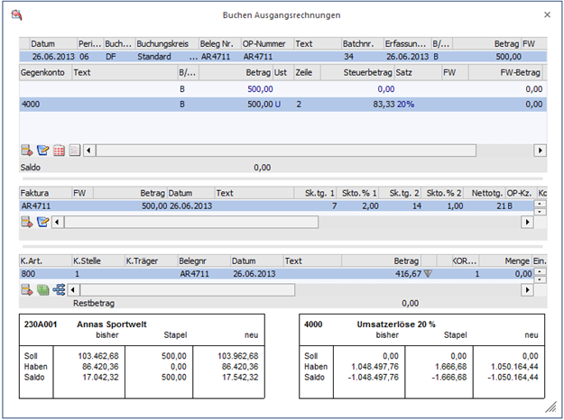Click the edit row icon under Gegenkonto grid
Image resolution: width=564 pixels, height=420 pixels.
pyautogui.click(x=42, y=151)
